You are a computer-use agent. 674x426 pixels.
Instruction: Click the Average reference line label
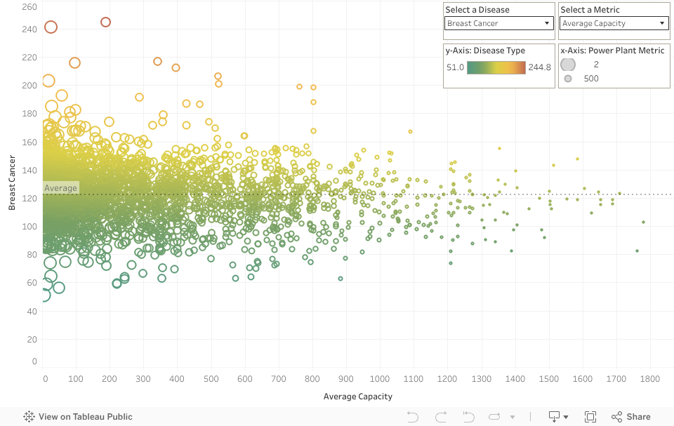click(60, 188)
